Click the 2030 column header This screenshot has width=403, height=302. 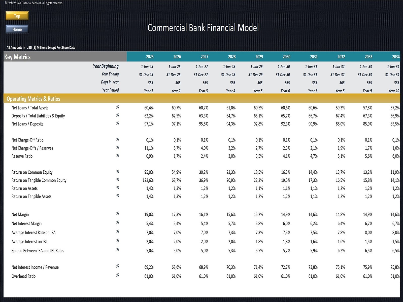(x=286, y=57)
